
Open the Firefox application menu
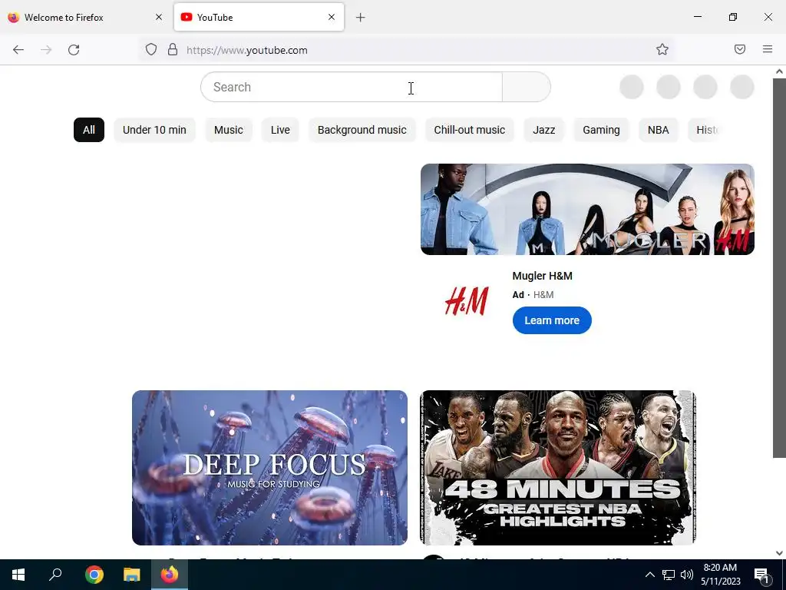point(768,50)
